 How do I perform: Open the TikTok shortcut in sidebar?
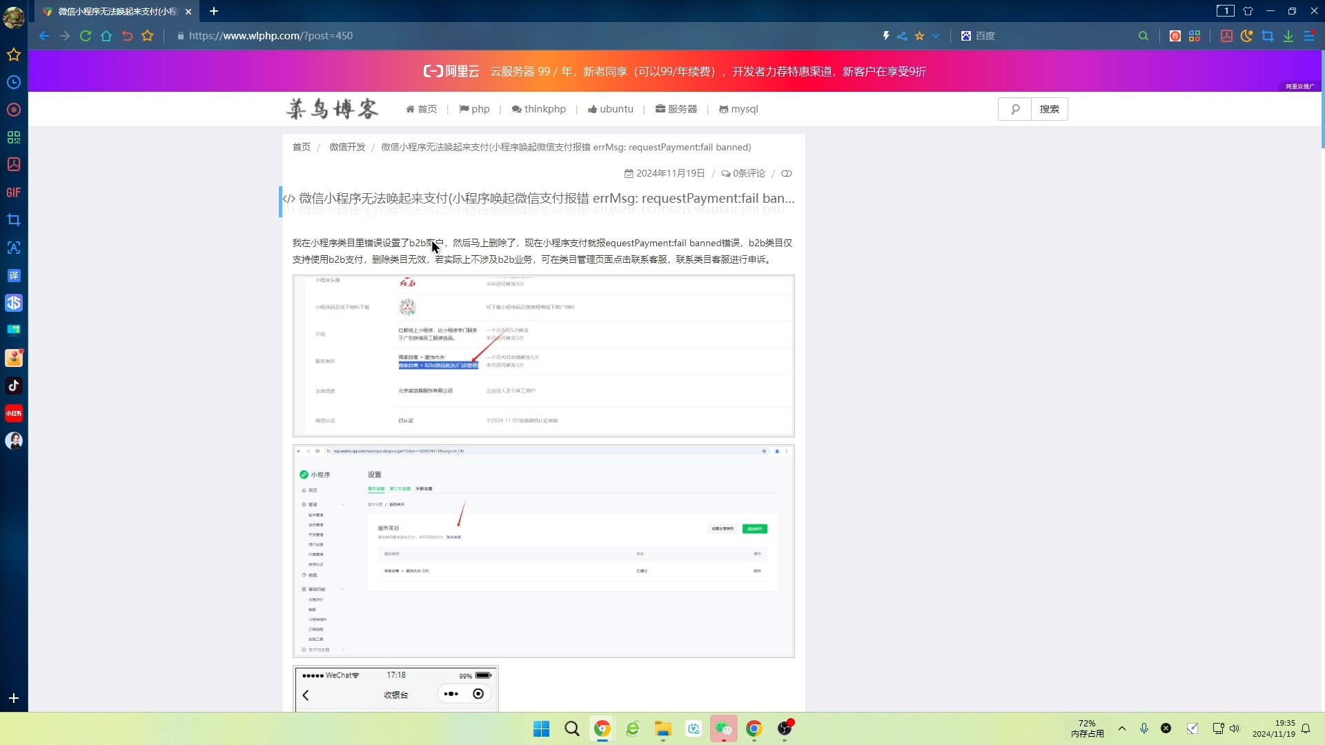coord(14,386)
